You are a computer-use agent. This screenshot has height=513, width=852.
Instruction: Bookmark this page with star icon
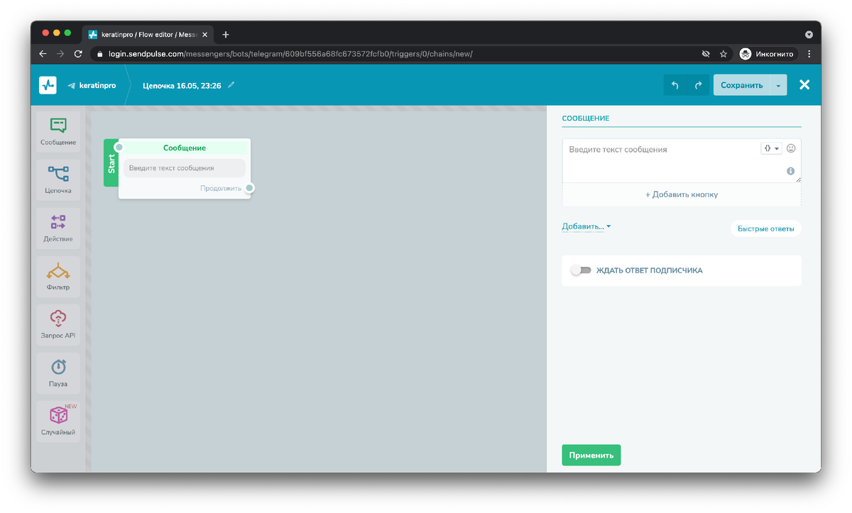pyautogui.click(x=723, y=54)
